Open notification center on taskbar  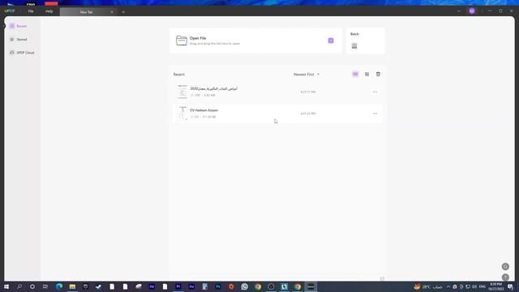click(510, 286)
